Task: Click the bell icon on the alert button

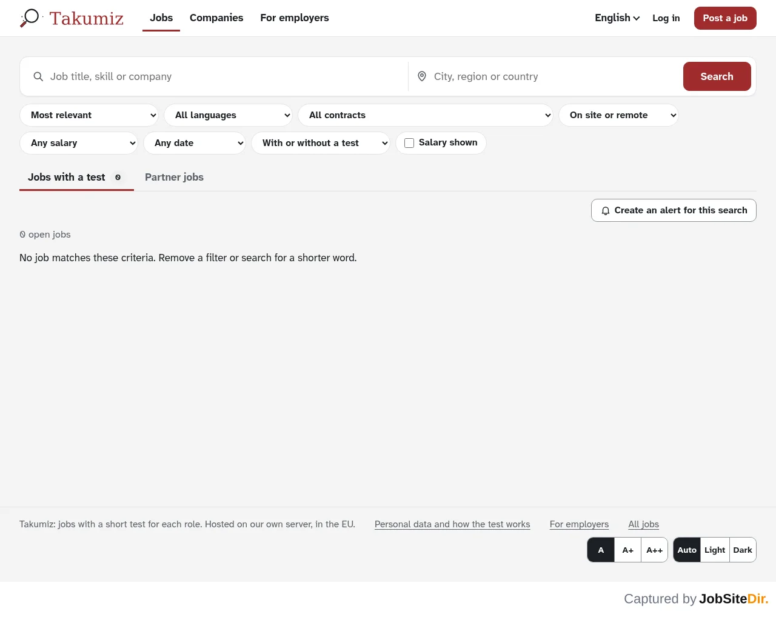Action: [605, 211]
